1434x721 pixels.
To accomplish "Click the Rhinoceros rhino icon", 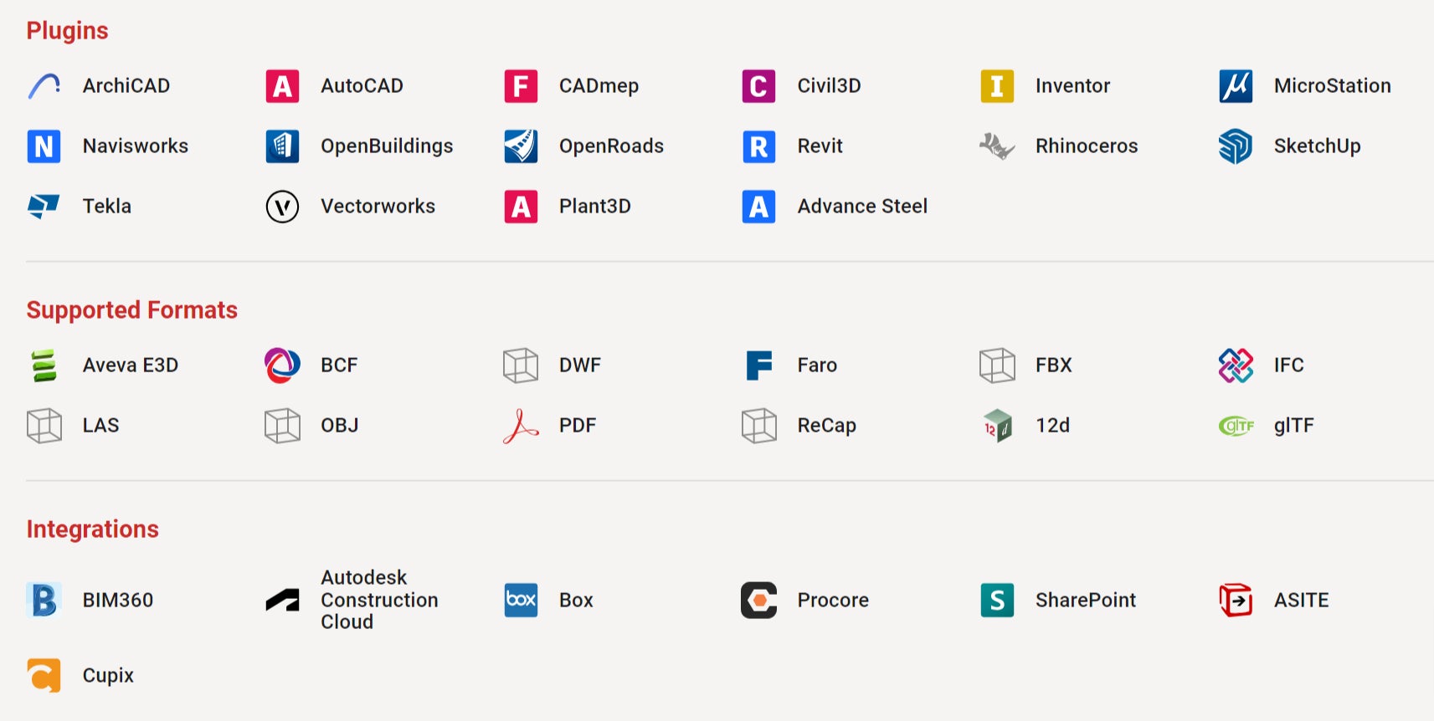I will pyautogui.click(x=997, y=146).
